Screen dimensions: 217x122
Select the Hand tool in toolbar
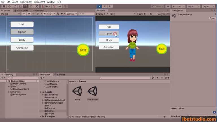tap(4, 6)
